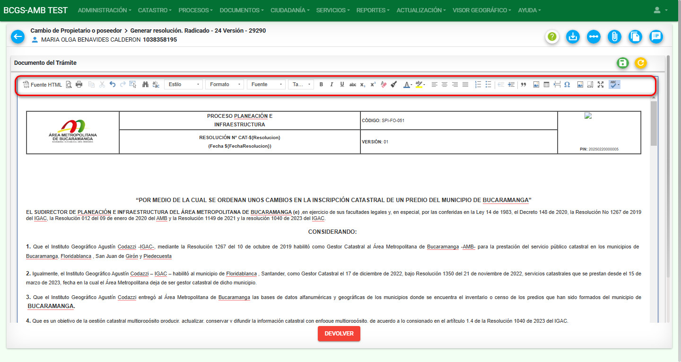The width and height of the screenshot is (681, 362).
Task: Click the green save document icon
Action: (623, 63)
